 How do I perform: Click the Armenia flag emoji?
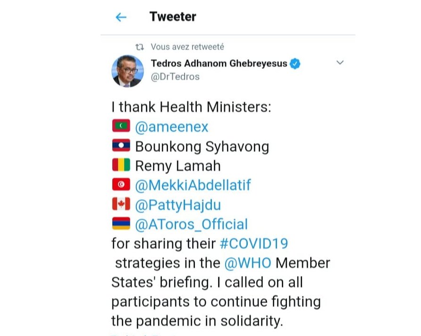click(121, 224)
